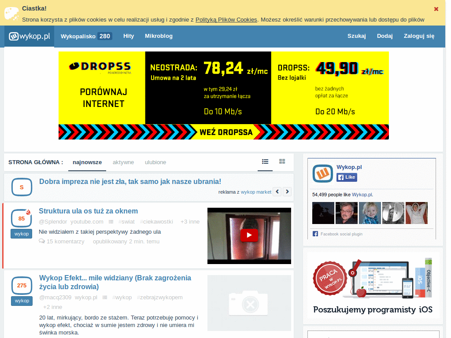Switch to the aktywne tab
This screenshot has height=338, width=451.
point(123,162)
